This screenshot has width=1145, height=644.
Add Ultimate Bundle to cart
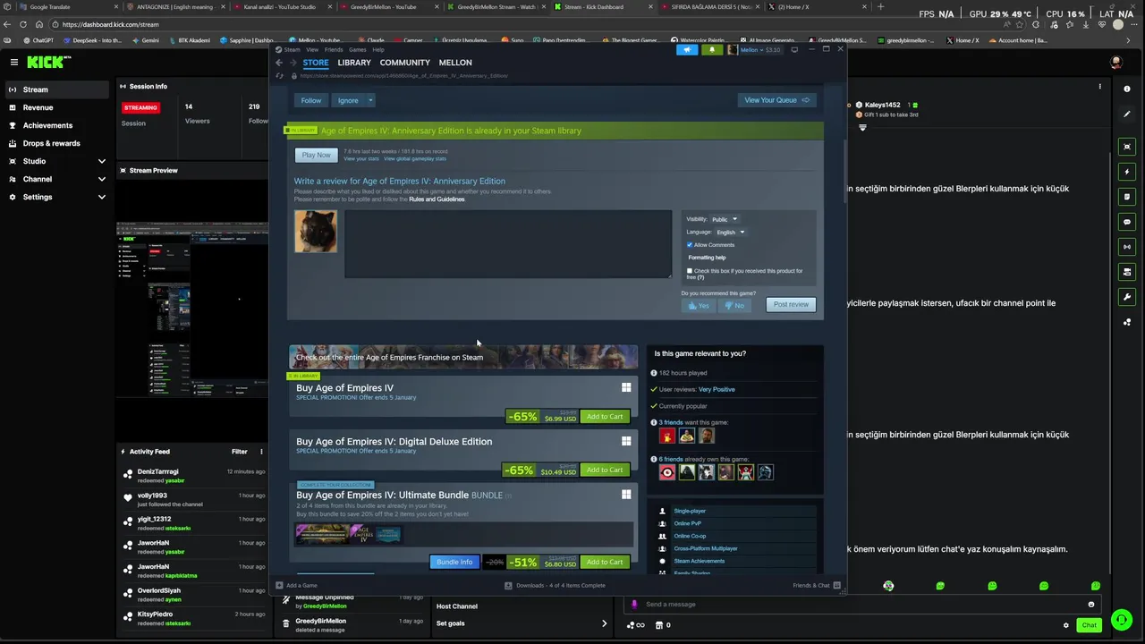(x=605, y=562)
